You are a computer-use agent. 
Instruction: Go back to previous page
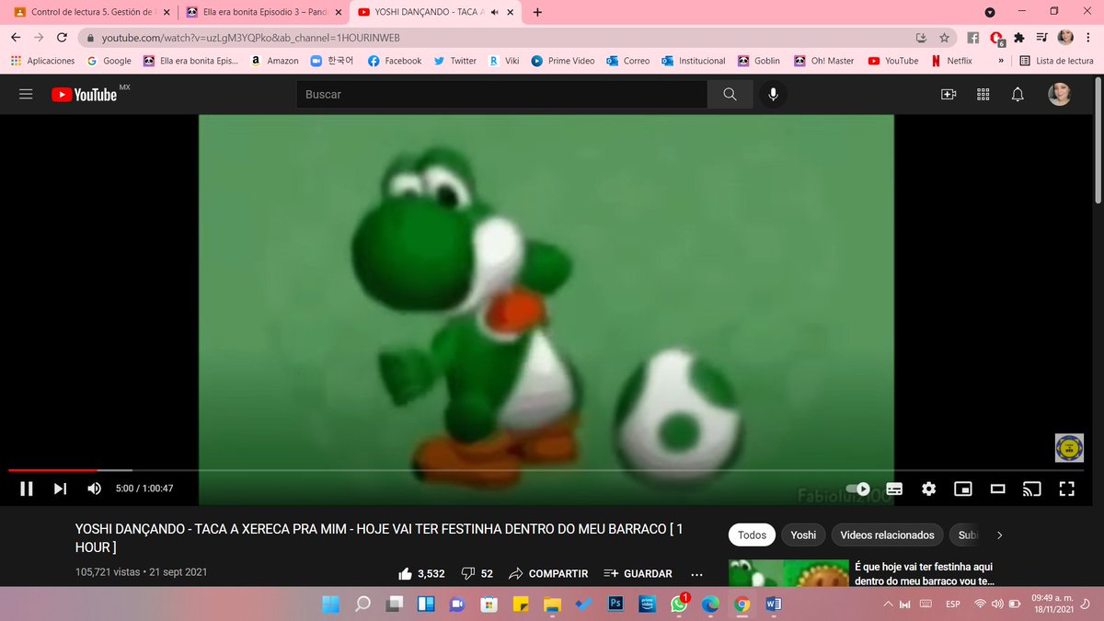[16, 38]
